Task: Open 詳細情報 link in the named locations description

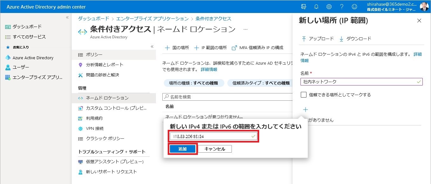Action: (209, 69)
